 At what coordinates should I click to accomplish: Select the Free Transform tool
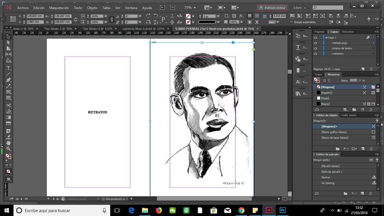click(8, 111)
